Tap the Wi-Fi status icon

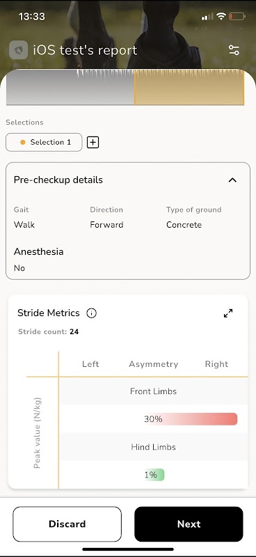(x=221, y=16)
